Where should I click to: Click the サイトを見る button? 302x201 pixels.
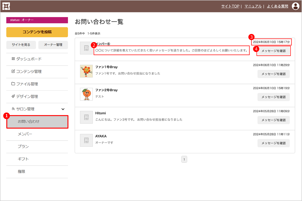pos(21,45)
